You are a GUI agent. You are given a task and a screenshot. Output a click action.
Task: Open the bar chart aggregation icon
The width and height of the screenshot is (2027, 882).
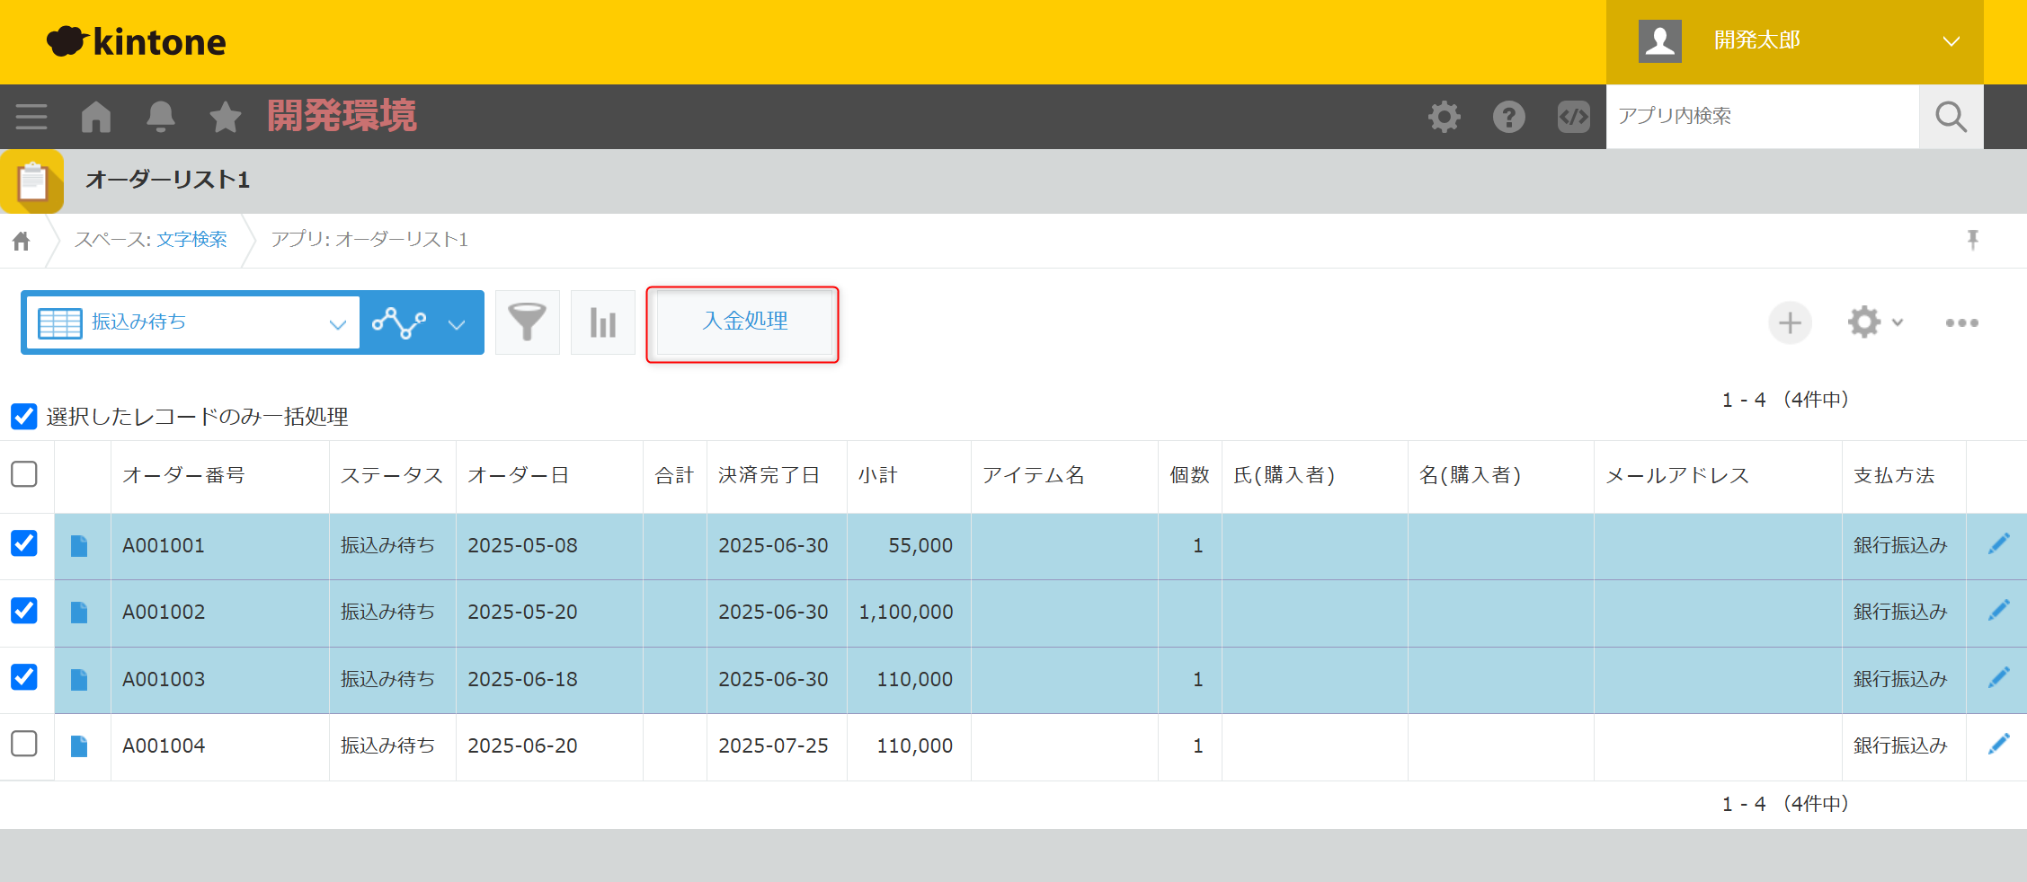click(x=602, y=322)
